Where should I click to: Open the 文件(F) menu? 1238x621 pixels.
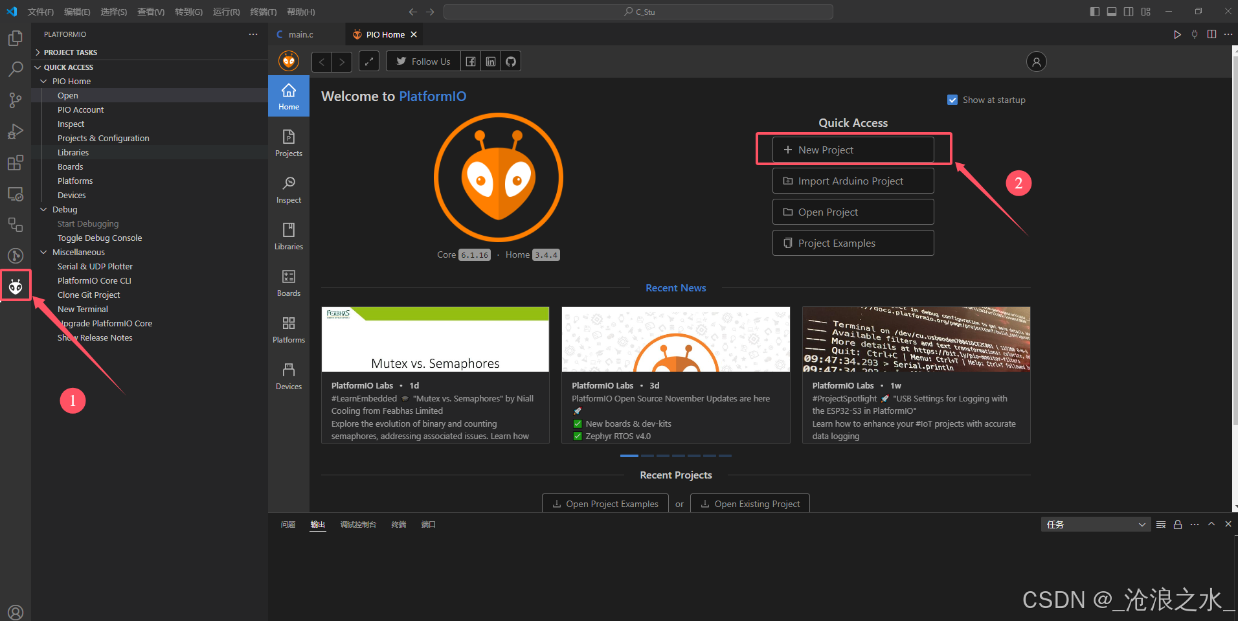40,12
